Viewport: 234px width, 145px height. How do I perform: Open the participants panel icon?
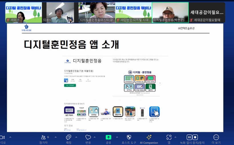43,137
